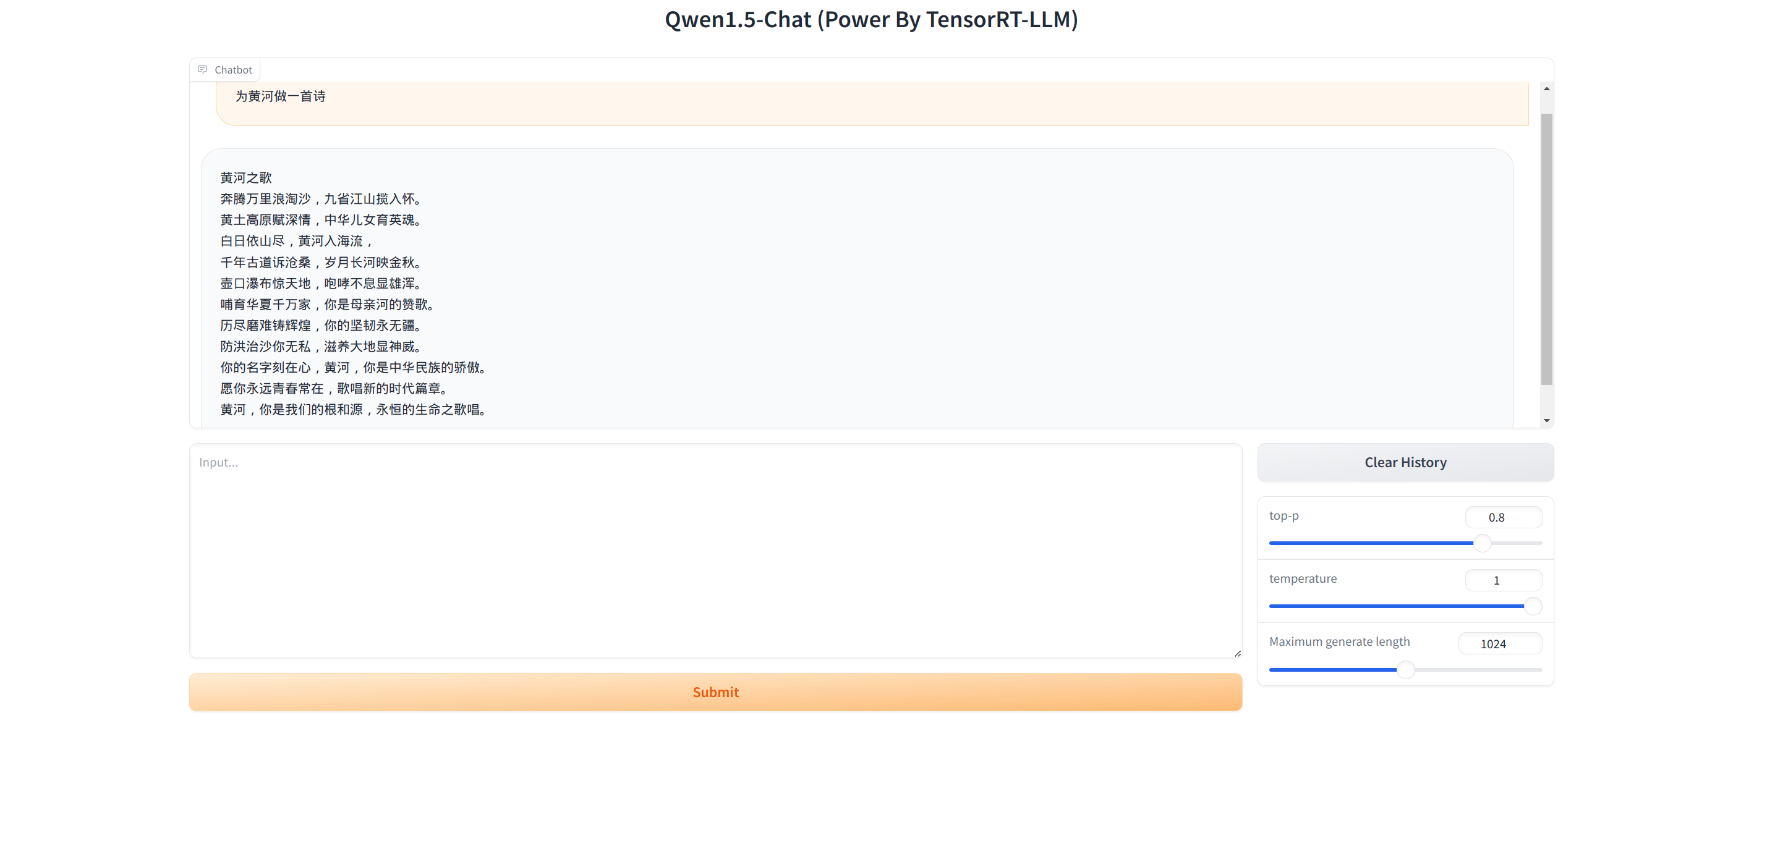Click the Qwen1.5-Chat page title
The image size is (1775, 867).
click(871, 19)
